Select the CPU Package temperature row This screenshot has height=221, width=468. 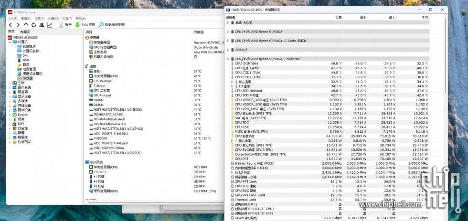click(x=154, y=81)
